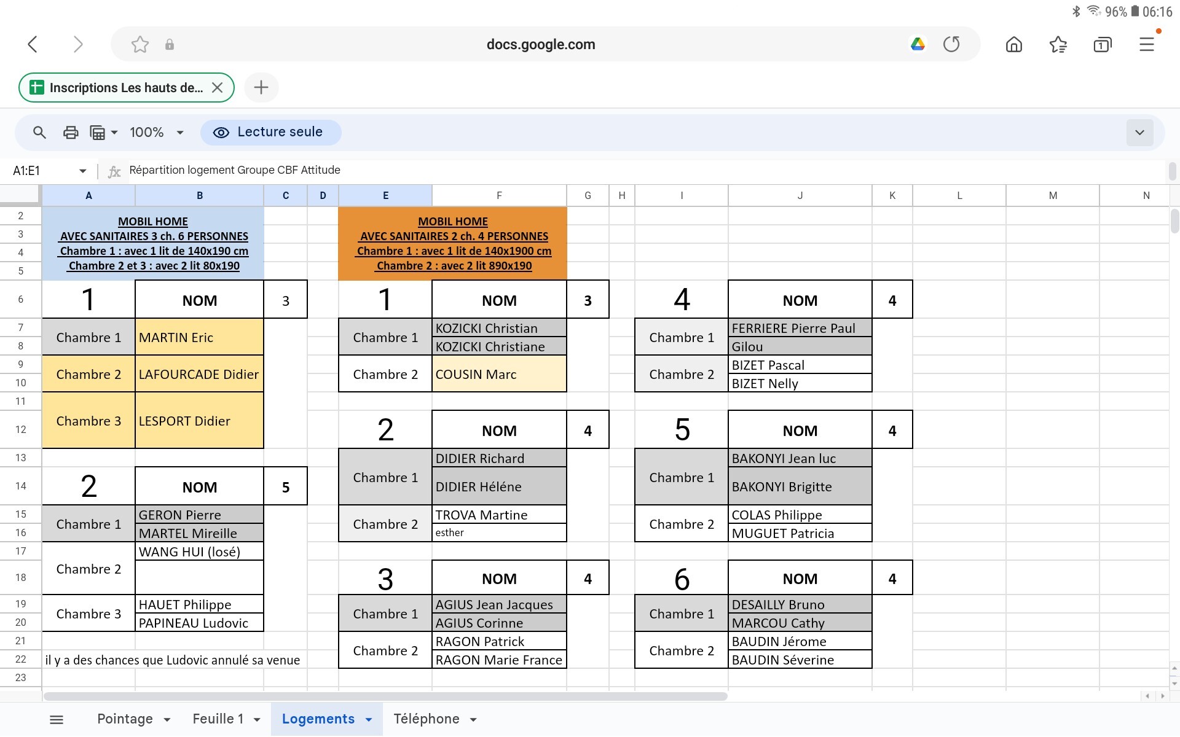Click the search icon in Sheets toolbar
This screenshot has width=1180, height=737.
point(39,132)
